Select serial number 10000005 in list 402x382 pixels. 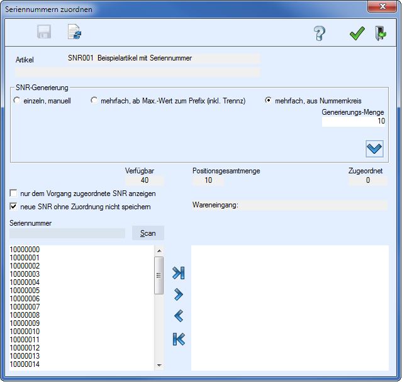(25, 291)
